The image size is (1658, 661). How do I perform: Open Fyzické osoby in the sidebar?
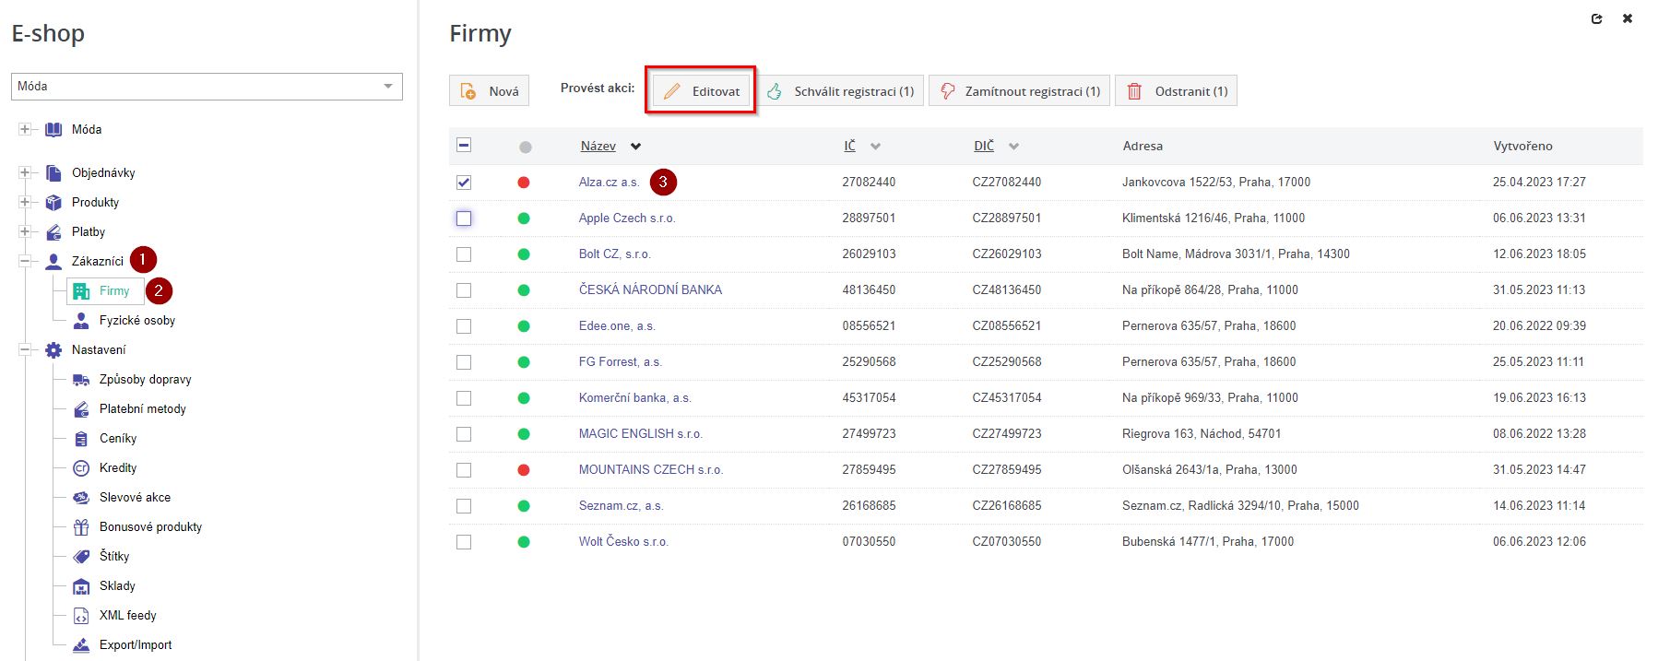pyautogui.click(x=136, y=321)
